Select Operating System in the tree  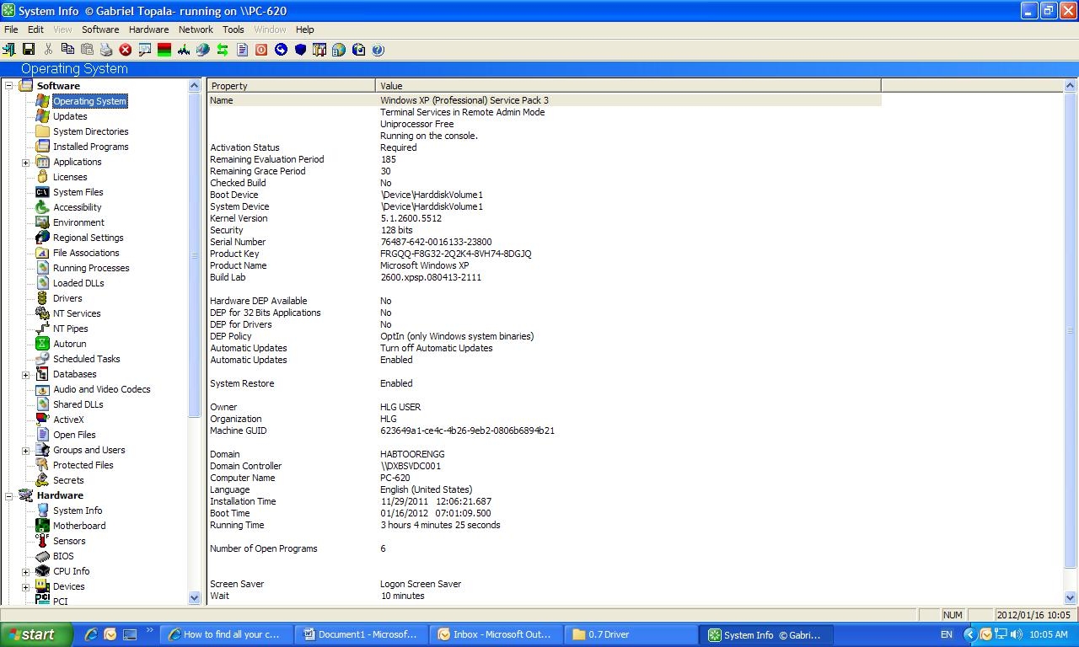click(89, 101)
